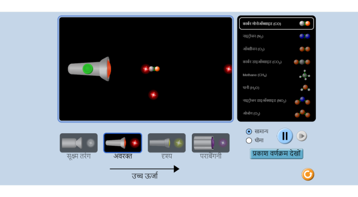This screenshot has height=197, width=358.
Task: Select the microwave (सूक्ष्म तरंग) light source
Action: click(x=78, y=143)
